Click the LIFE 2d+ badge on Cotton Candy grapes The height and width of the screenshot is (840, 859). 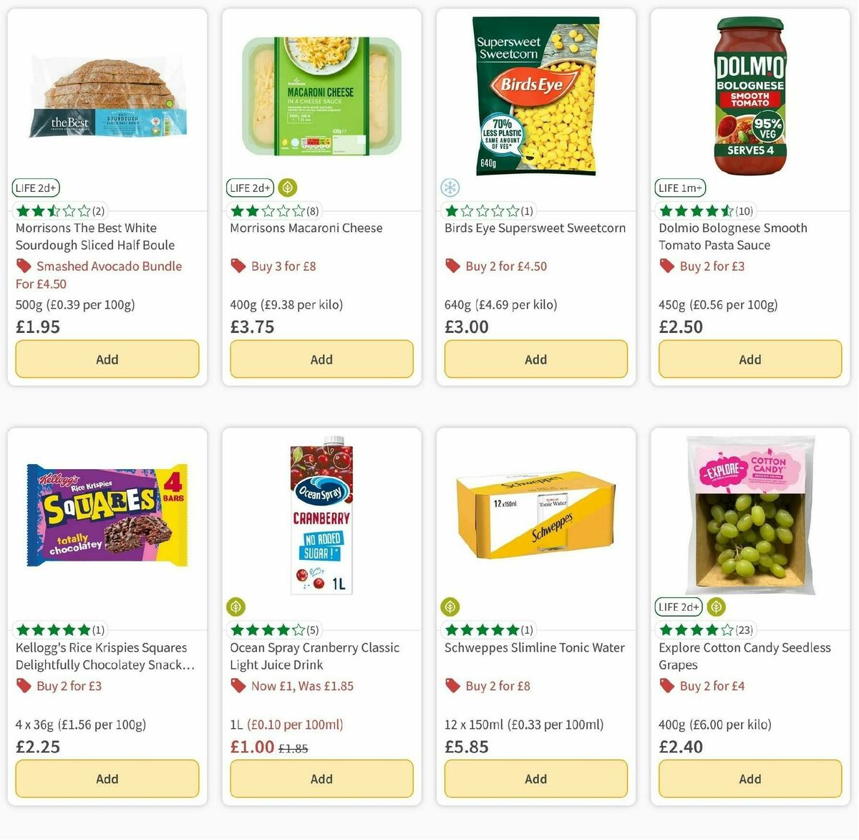click(678, 607)
